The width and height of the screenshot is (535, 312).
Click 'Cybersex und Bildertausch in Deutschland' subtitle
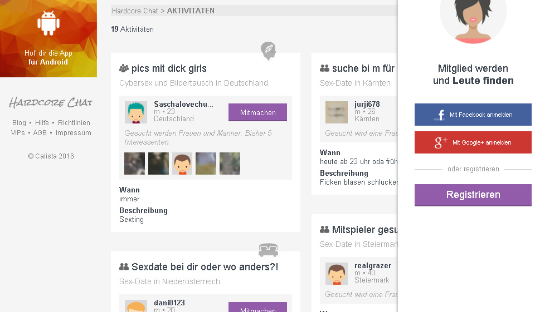(x=193, y=83)
